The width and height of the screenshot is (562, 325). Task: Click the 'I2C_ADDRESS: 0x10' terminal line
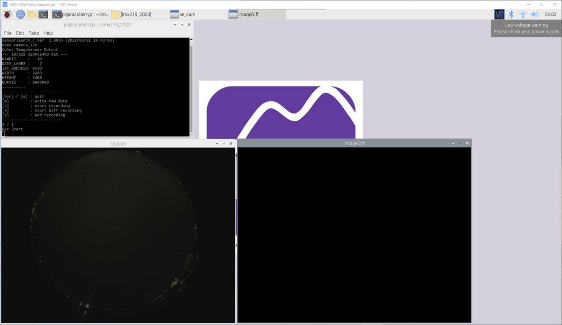point(22,68)
